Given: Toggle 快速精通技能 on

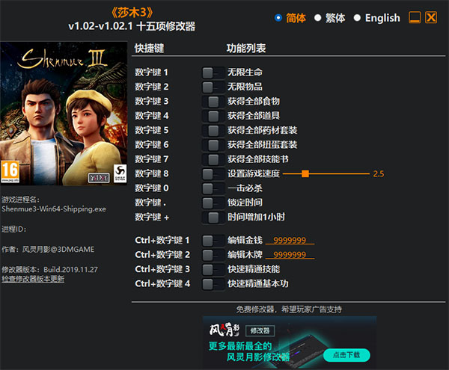Looking at the screenshot, I should [x=213, y=269].
